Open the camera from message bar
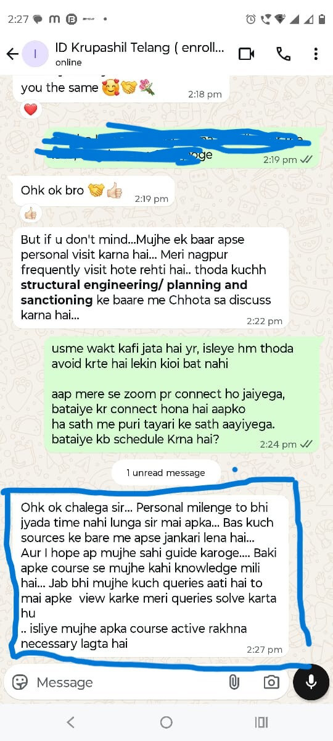 271,682
